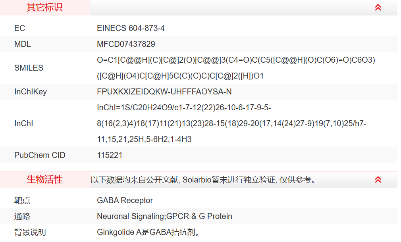Screen dimensions: 401x242
Task: Collapse the 其它标识 section using its chevron
Action: [x=378, y=8]
